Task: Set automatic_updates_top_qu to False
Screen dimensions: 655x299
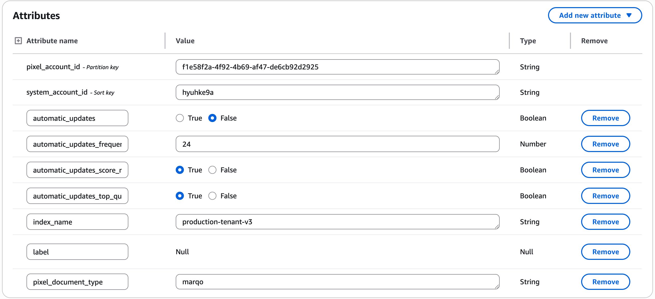Action: coord(212,196)
